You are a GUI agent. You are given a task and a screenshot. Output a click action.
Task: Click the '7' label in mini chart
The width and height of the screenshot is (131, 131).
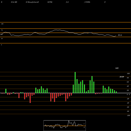84,124
